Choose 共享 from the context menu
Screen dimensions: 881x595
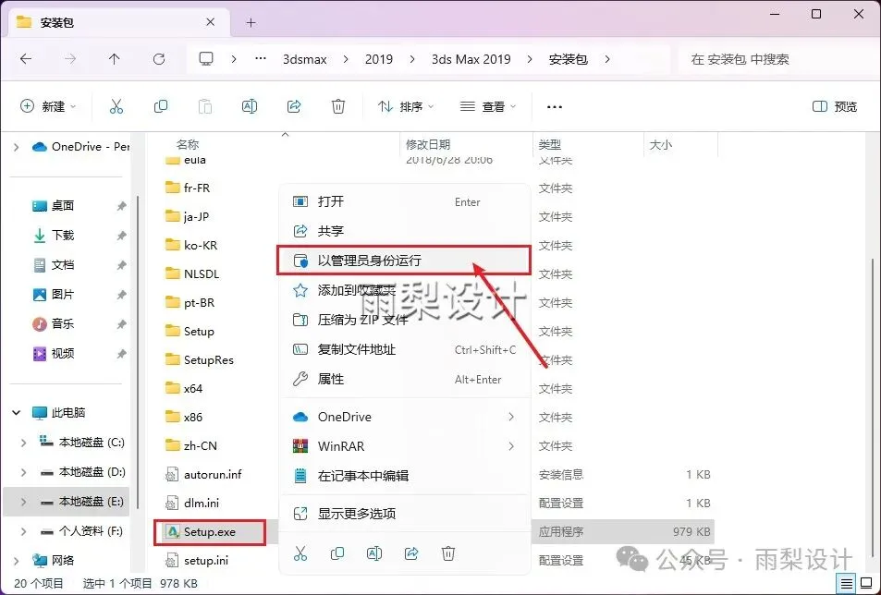[x=405, y=231]
